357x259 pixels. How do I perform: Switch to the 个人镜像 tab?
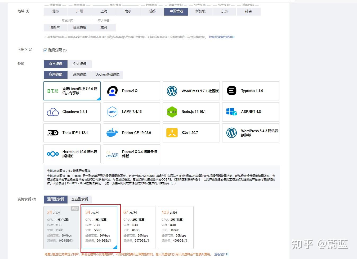pos(80,64)
